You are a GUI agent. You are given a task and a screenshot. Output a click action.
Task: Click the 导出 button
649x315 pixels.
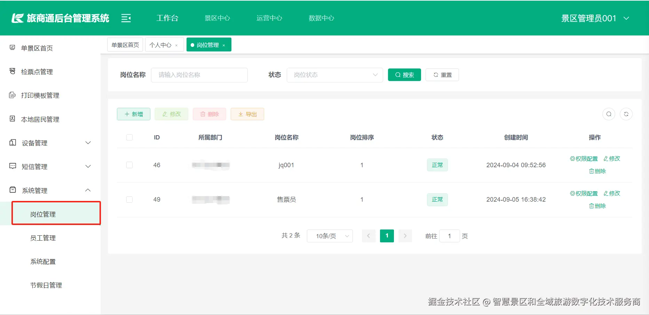pyautogui.click(x=247, y=114)
